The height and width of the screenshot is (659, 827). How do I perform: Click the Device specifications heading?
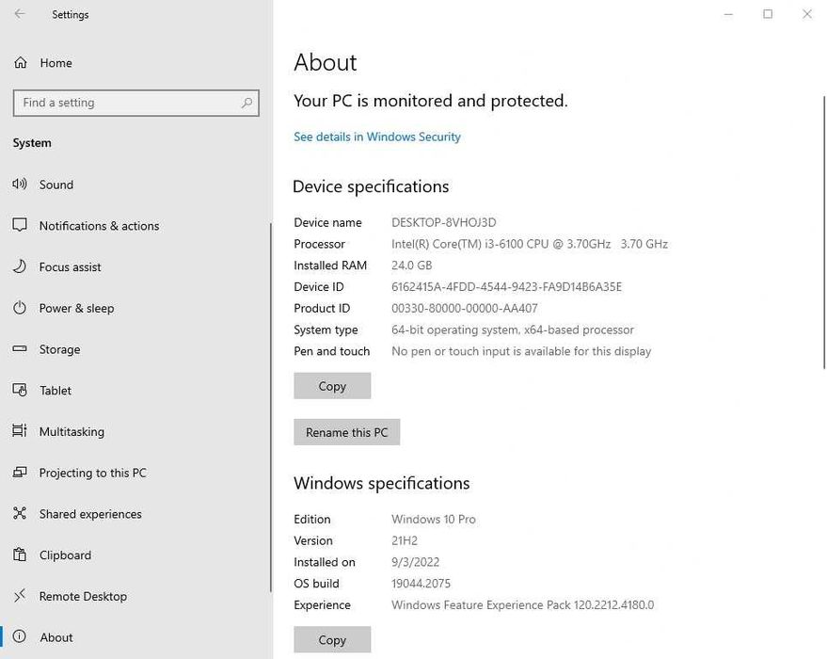coord(371,186)
